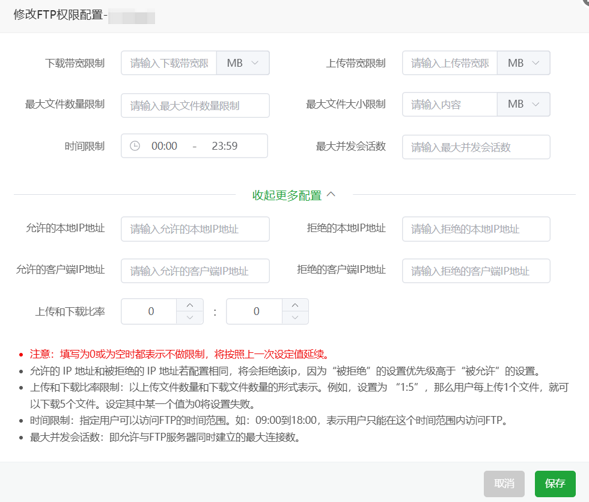The height and width of the screenshot is (502, 589).
Task: Click the upload bandwidth input field
Action: pyautogui.click(x=450, y=63)
